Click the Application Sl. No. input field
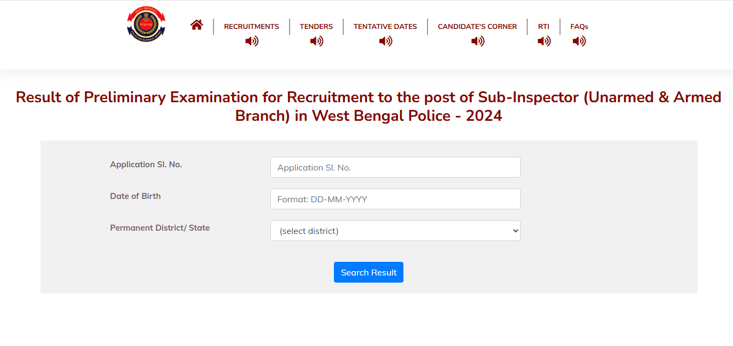The width and height of the screenshot is (733, 346). click(x=395, y=167)
